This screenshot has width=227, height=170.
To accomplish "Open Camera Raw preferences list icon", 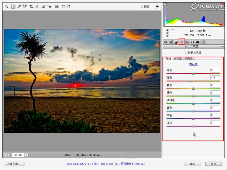I will [x=57, y=6].
